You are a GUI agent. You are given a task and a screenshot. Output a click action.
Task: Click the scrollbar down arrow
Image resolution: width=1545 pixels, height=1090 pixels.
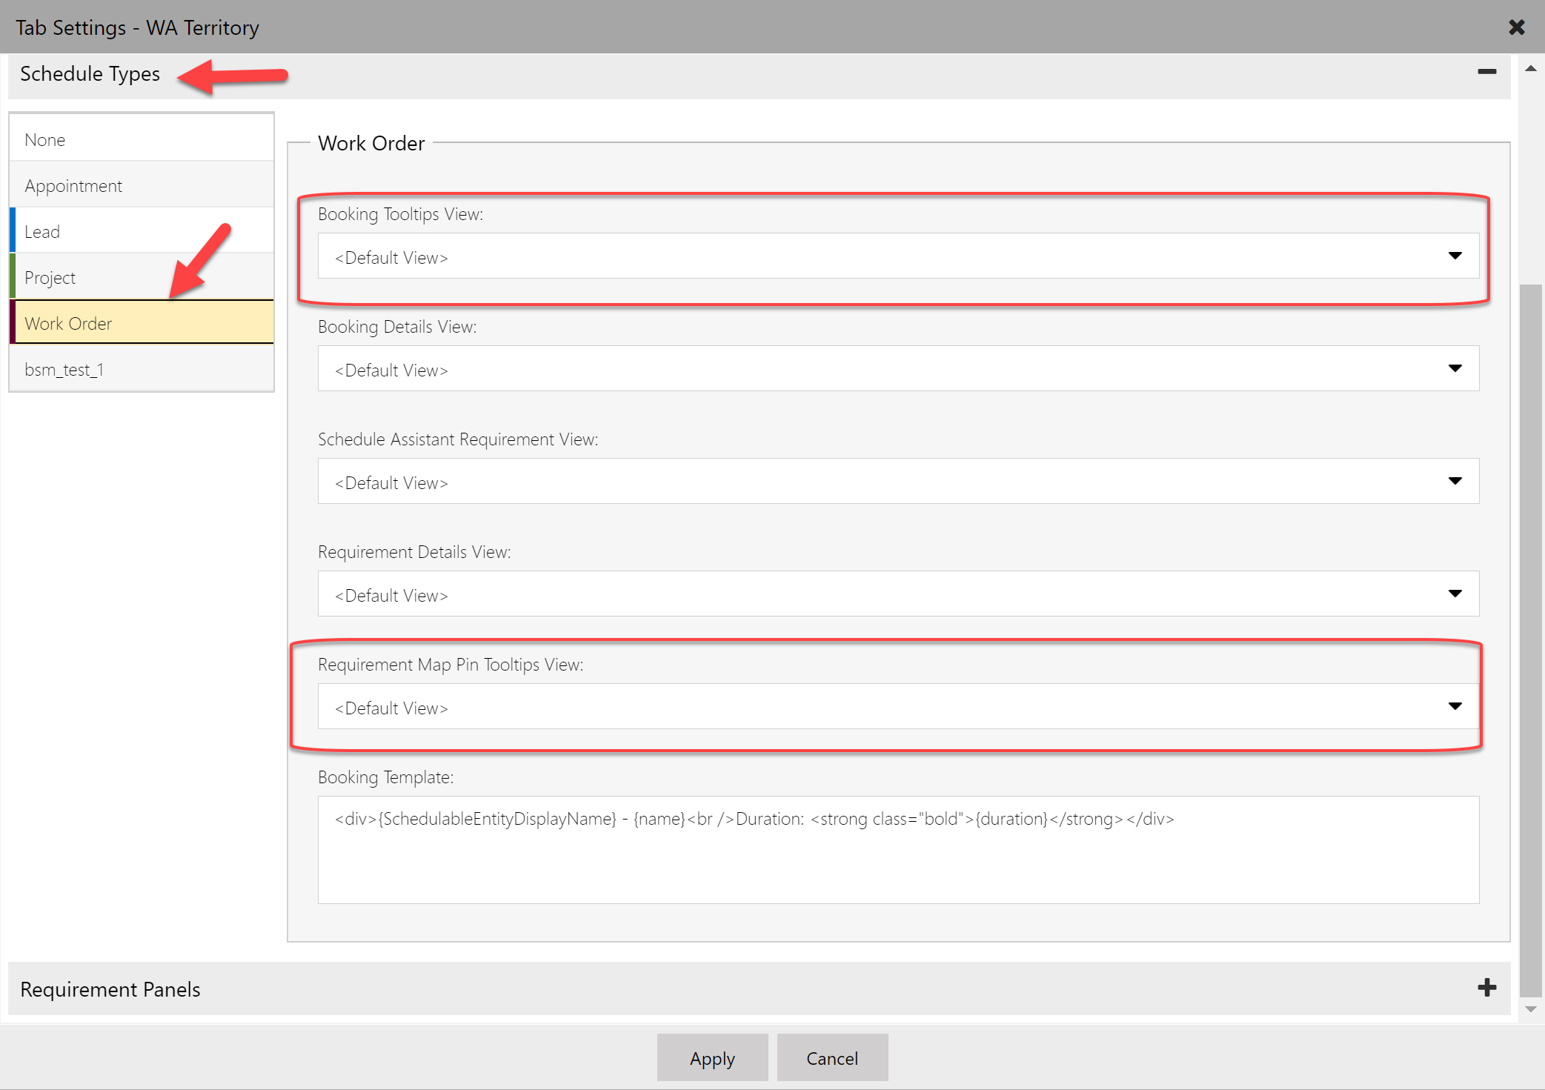tap(1530, 1008)
